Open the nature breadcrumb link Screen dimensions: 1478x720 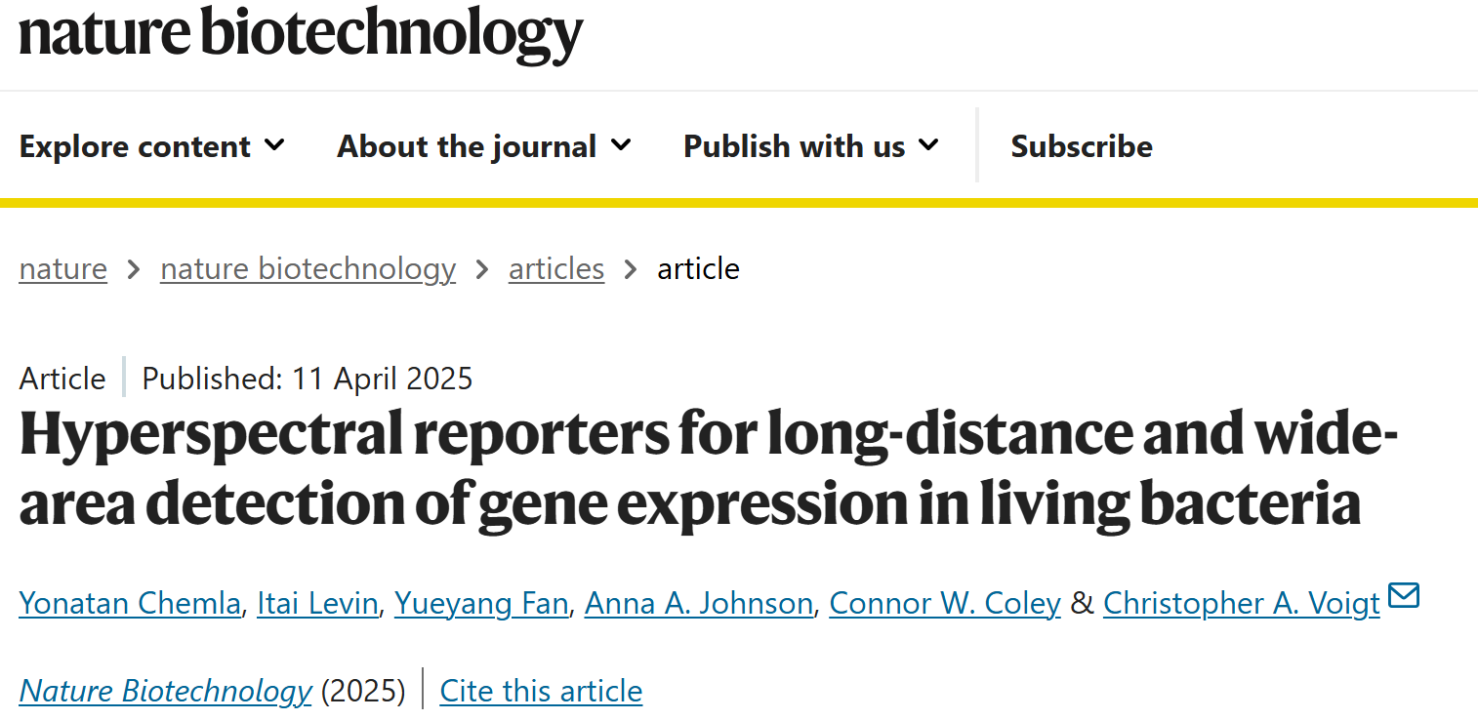63,268
